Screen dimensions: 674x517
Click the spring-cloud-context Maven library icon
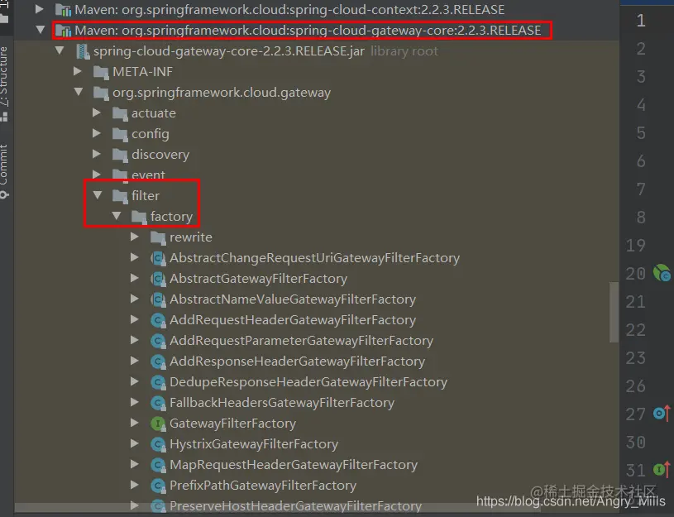pyautogui.click(x=63, y=10)
